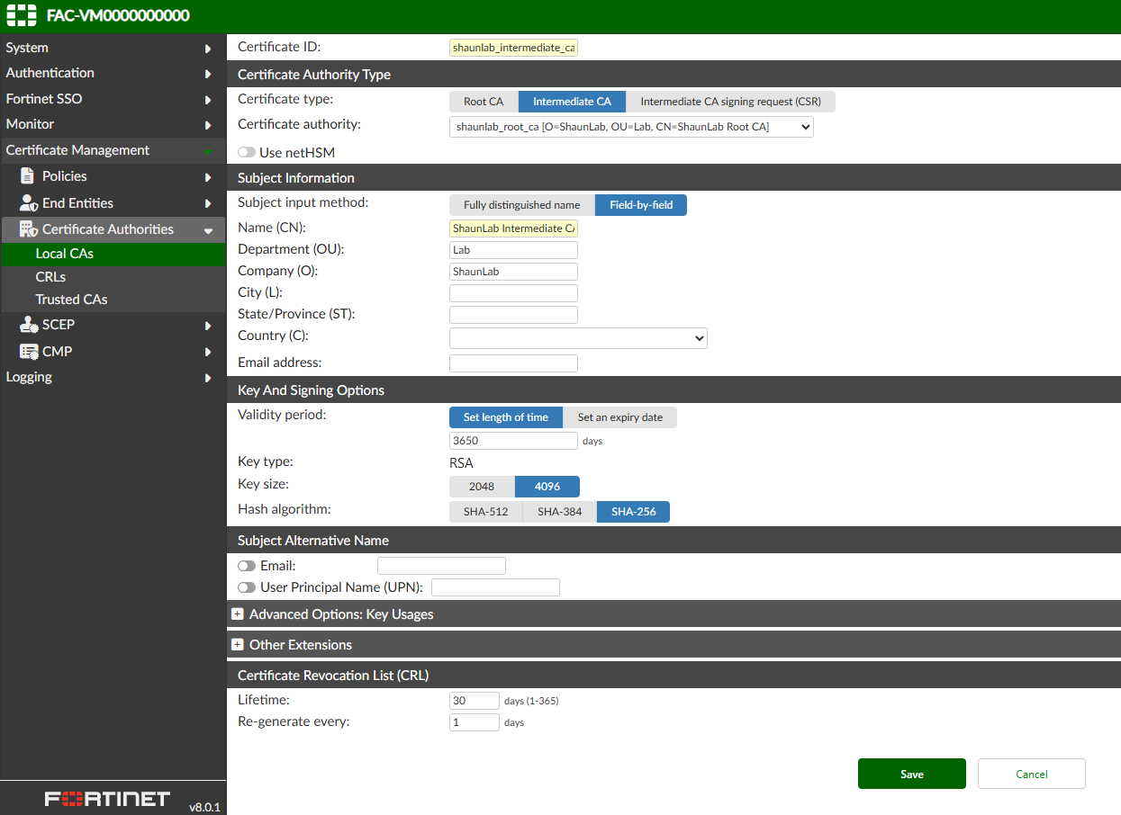This screenshot has height=815, width=1121.
Task: Click the Save button
Action: coord(912,774)
